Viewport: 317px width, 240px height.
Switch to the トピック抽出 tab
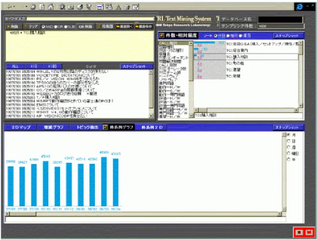[86, 127]
